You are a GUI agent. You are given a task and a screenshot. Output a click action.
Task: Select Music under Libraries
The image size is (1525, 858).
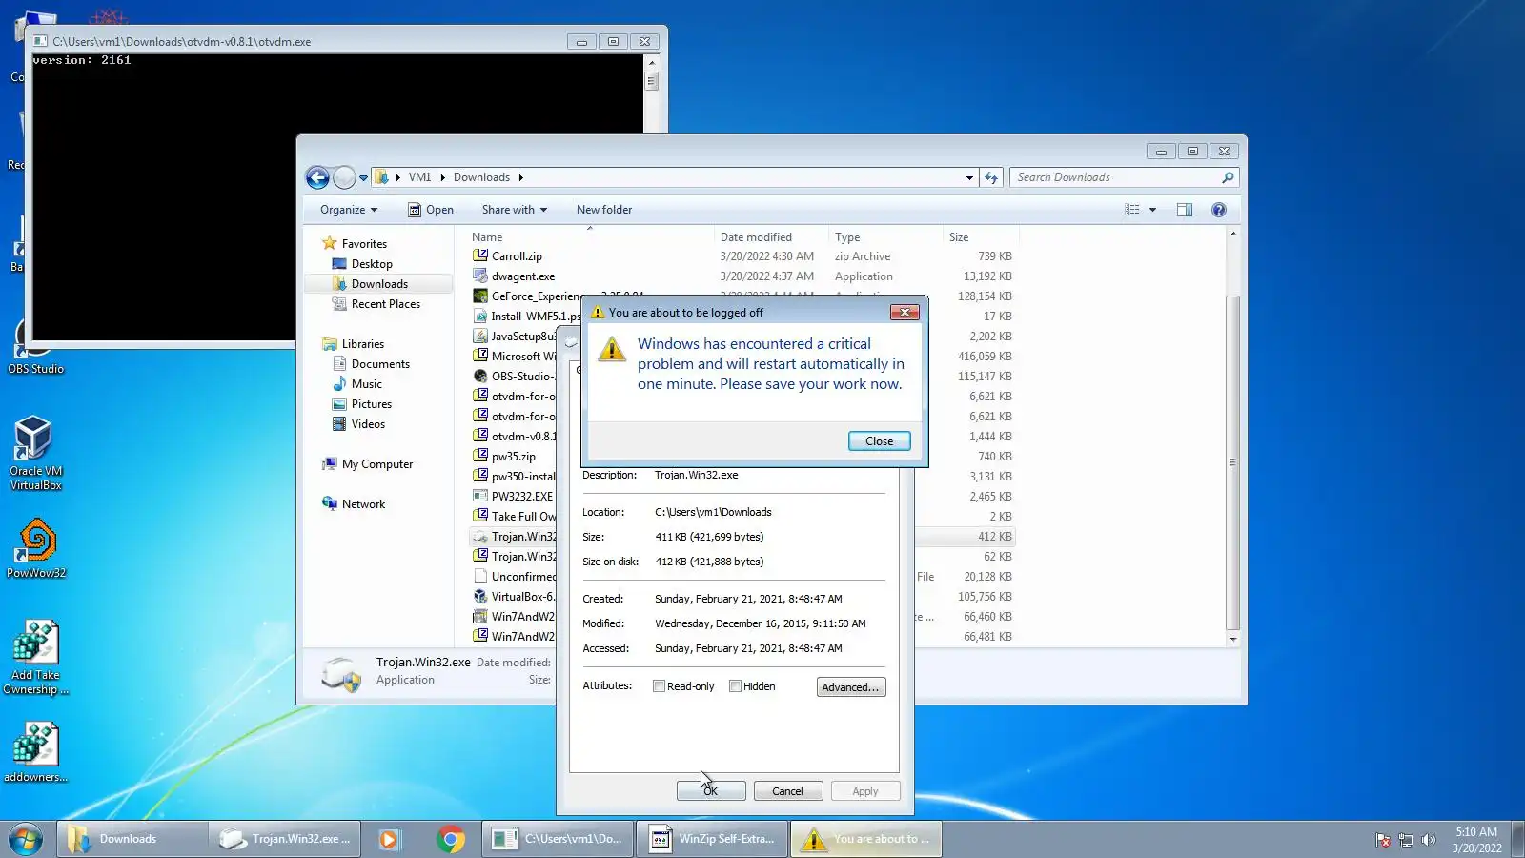tap(367, 384)
